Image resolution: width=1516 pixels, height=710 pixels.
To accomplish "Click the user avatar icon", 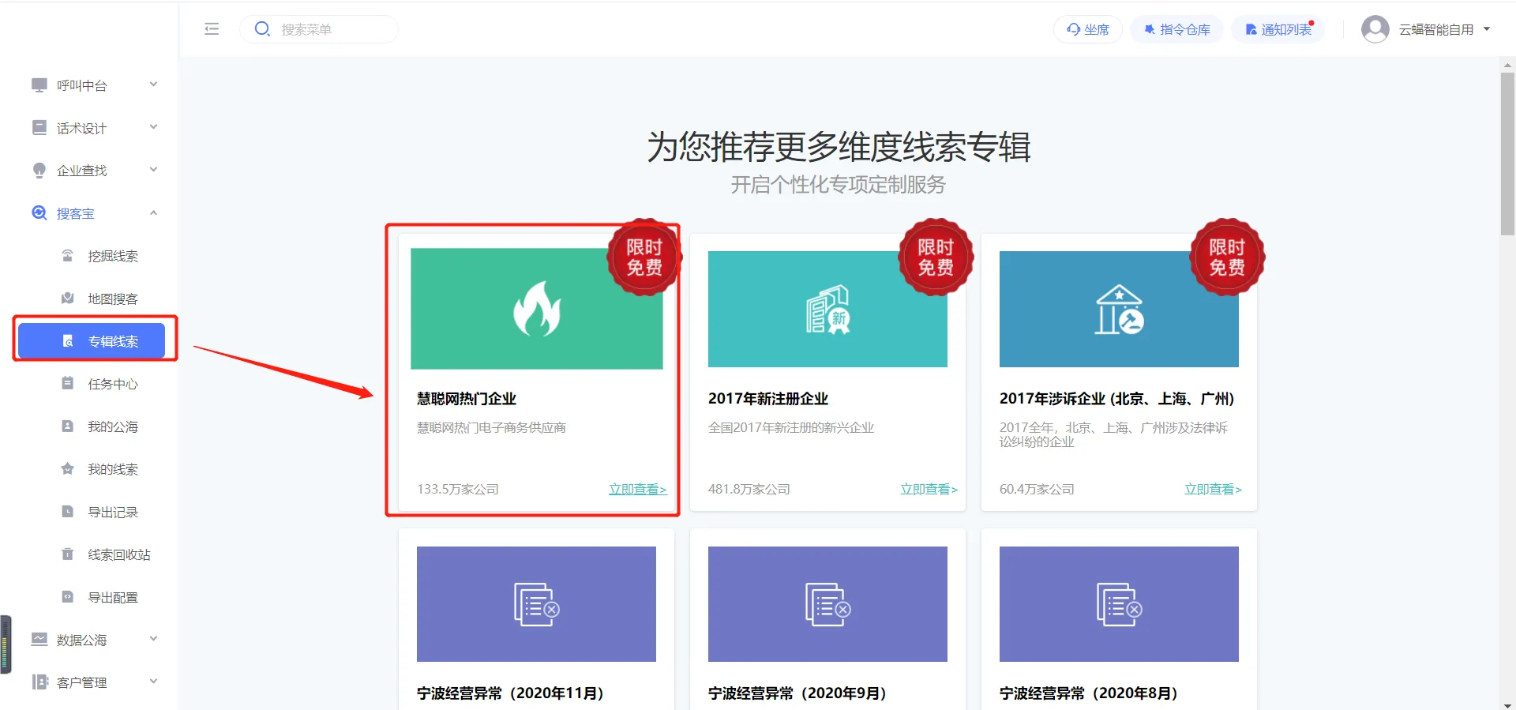I will 1375,29.
